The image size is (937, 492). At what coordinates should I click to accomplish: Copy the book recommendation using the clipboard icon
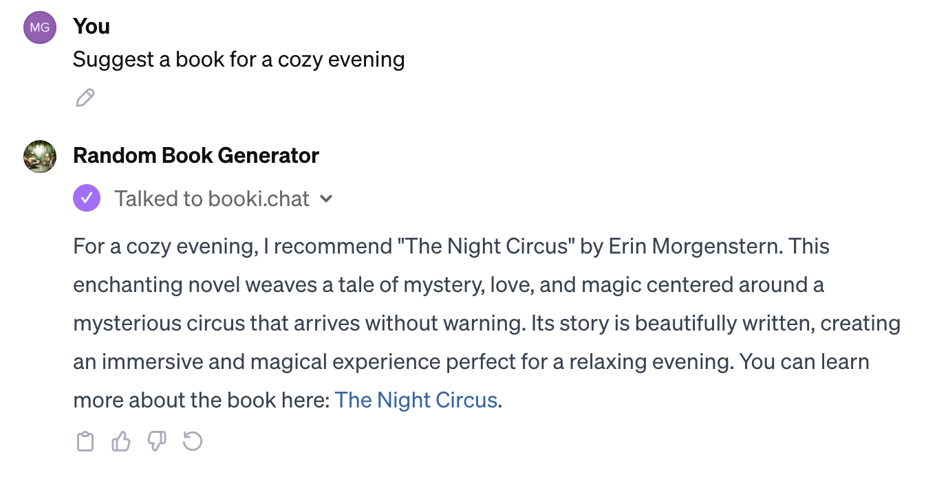pyautogui.click(x=85, y=442)
